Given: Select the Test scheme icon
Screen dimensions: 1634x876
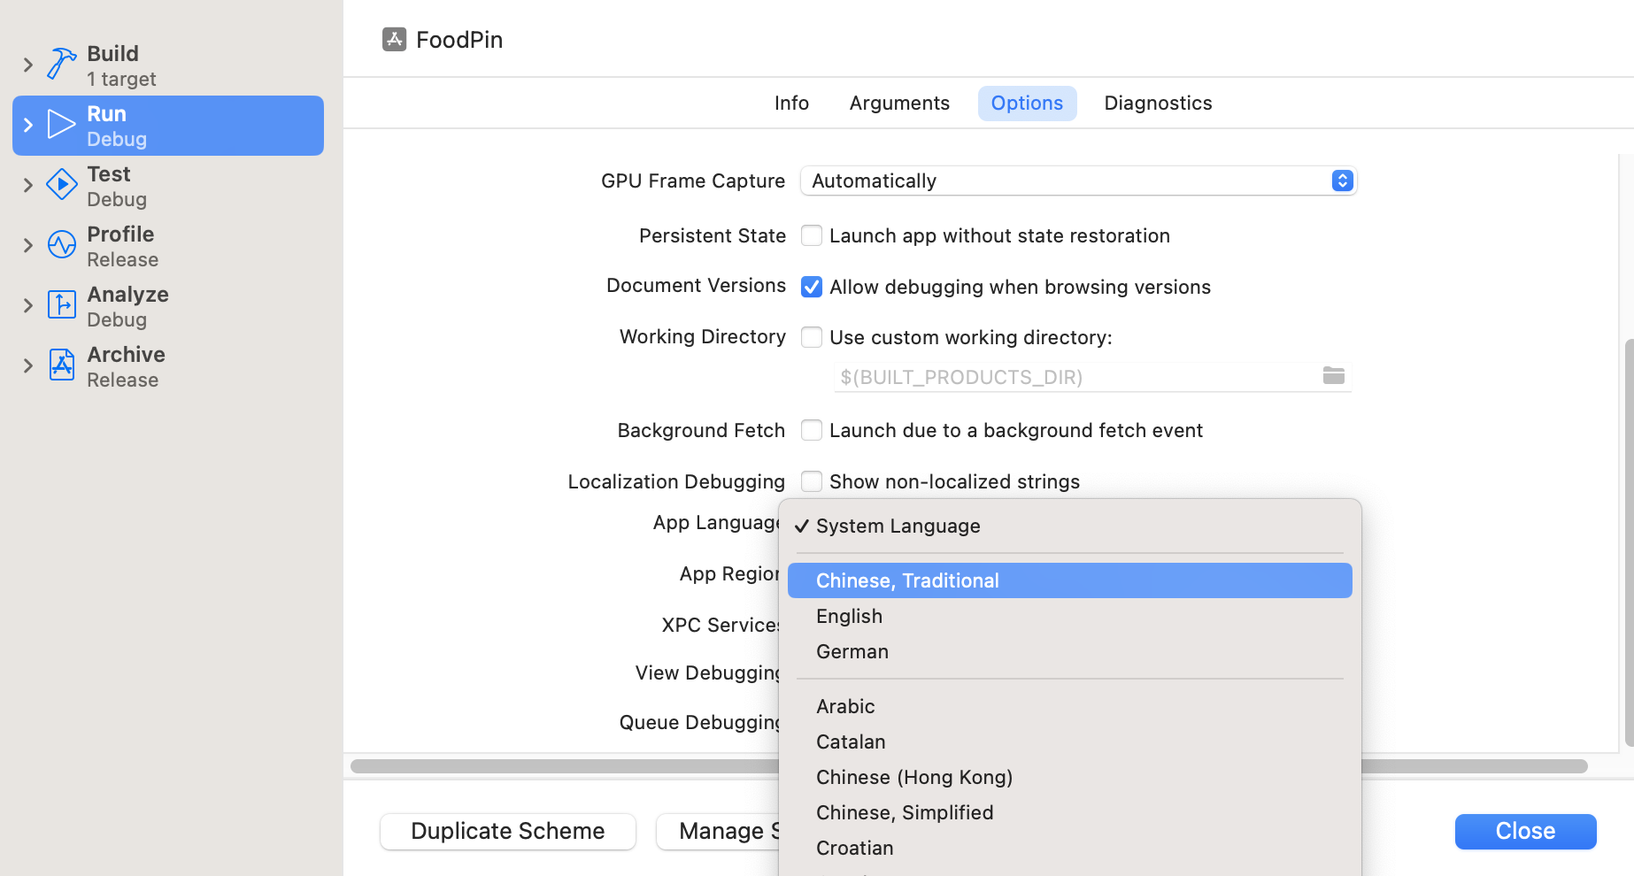Looking at the screenshot, I should tap(60, 184).
